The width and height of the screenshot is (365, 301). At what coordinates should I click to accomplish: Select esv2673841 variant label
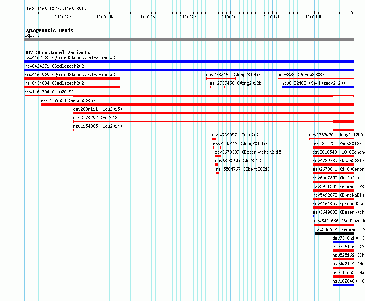pos(339,169)
